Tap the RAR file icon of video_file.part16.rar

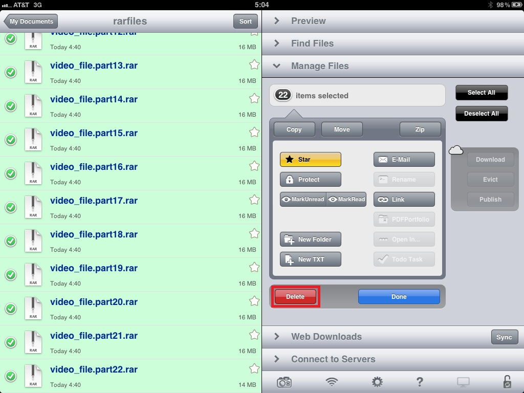(33, 173)
